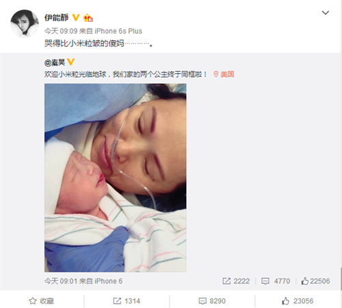Open 伊能静's profile avatar
342x308 pixels.
[25, 23]
